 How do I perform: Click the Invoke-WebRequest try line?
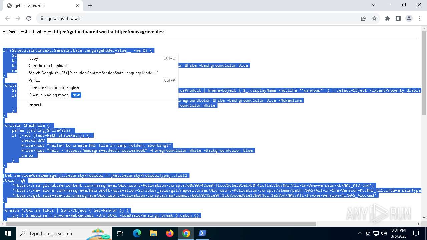coord(105,215)
